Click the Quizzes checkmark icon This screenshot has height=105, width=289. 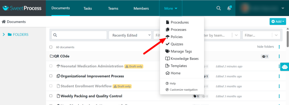[x=168, y=44]
